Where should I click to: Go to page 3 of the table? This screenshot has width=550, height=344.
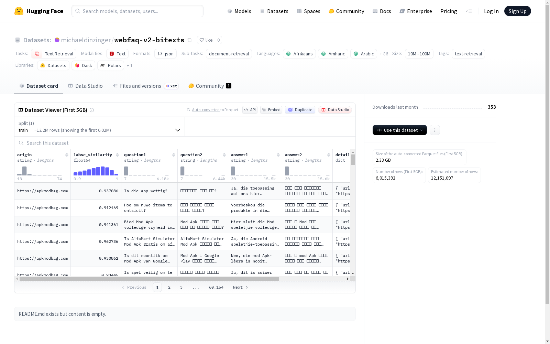pos(181,287)
